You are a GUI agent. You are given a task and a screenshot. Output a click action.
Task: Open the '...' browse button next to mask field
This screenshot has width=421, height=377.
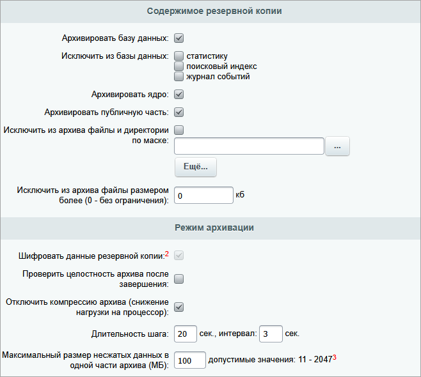(337, 146)
